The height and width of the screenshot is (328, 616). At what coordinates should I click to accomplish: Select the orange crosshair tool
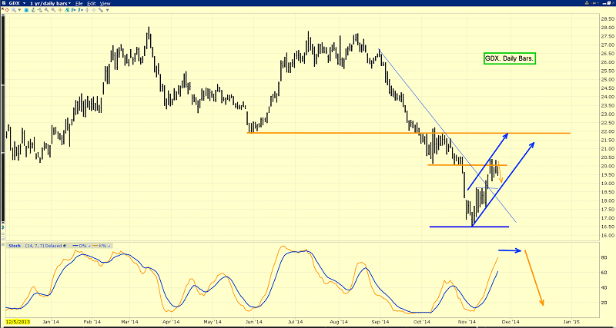click(60, 10)
